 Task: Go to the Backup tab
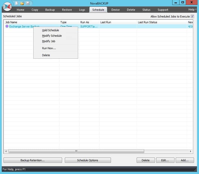50,10
